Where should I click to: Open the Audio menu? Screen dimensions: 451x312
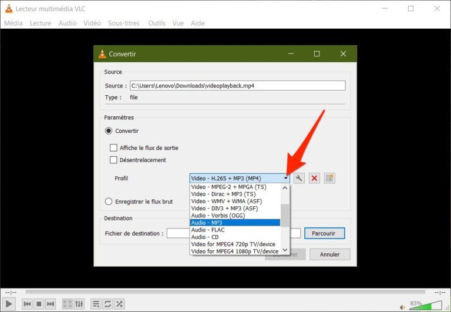[x=68, y=24]
